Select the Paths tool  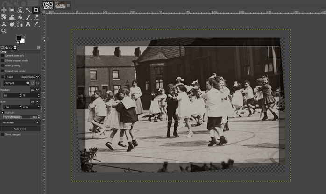20,24
